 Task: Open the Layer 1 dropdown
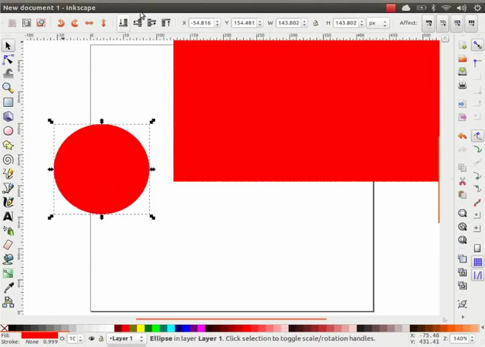tap(126, 339)
